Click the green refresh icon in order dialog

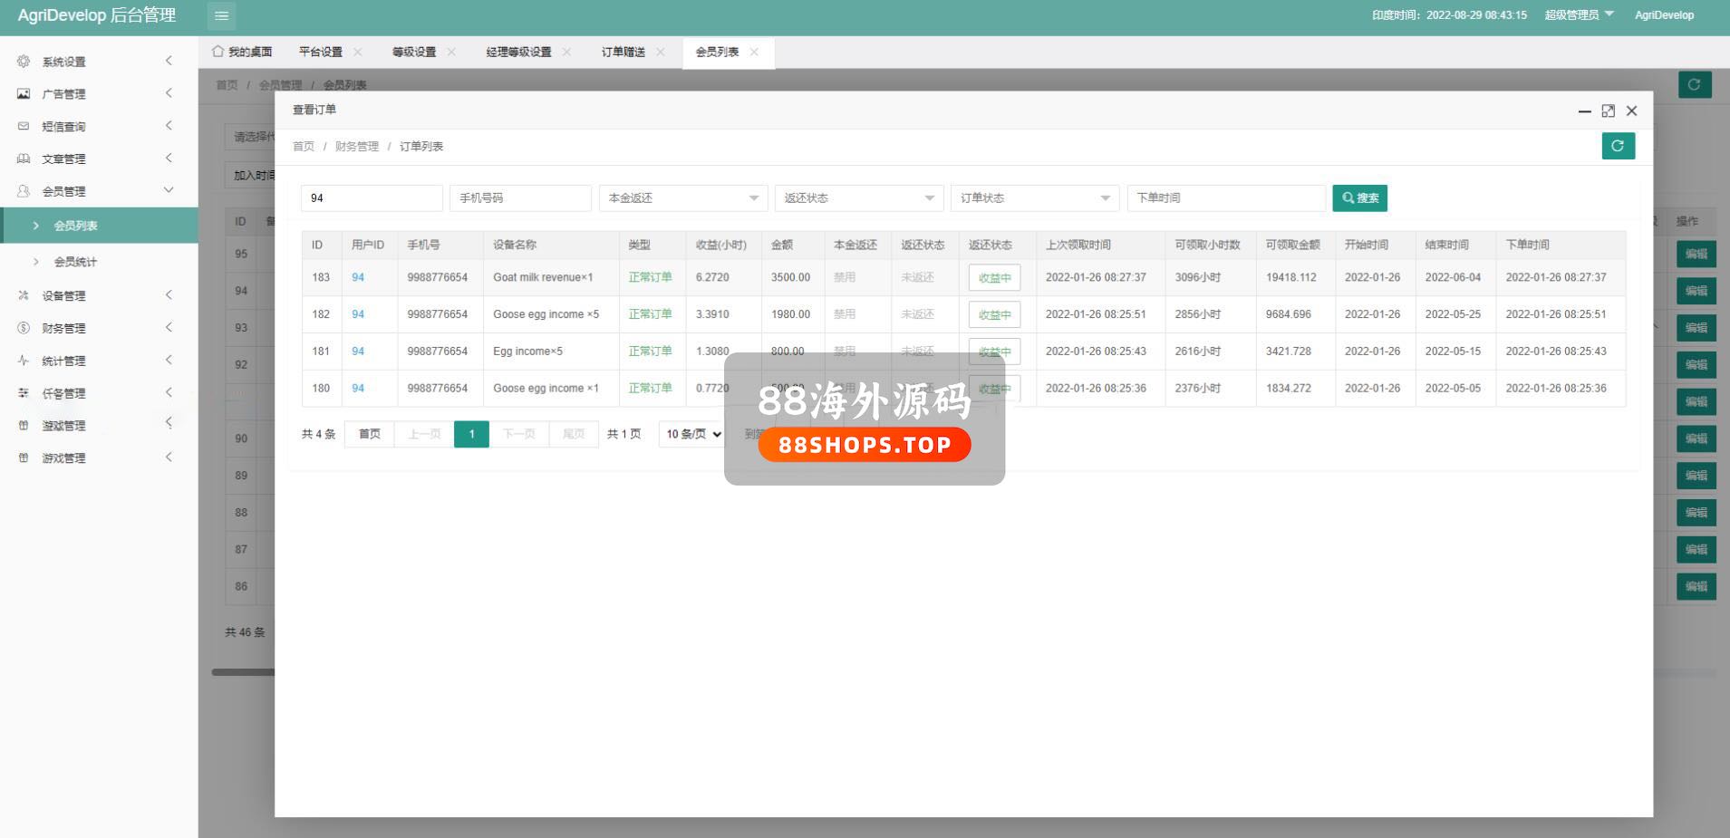coord(1618,146)
